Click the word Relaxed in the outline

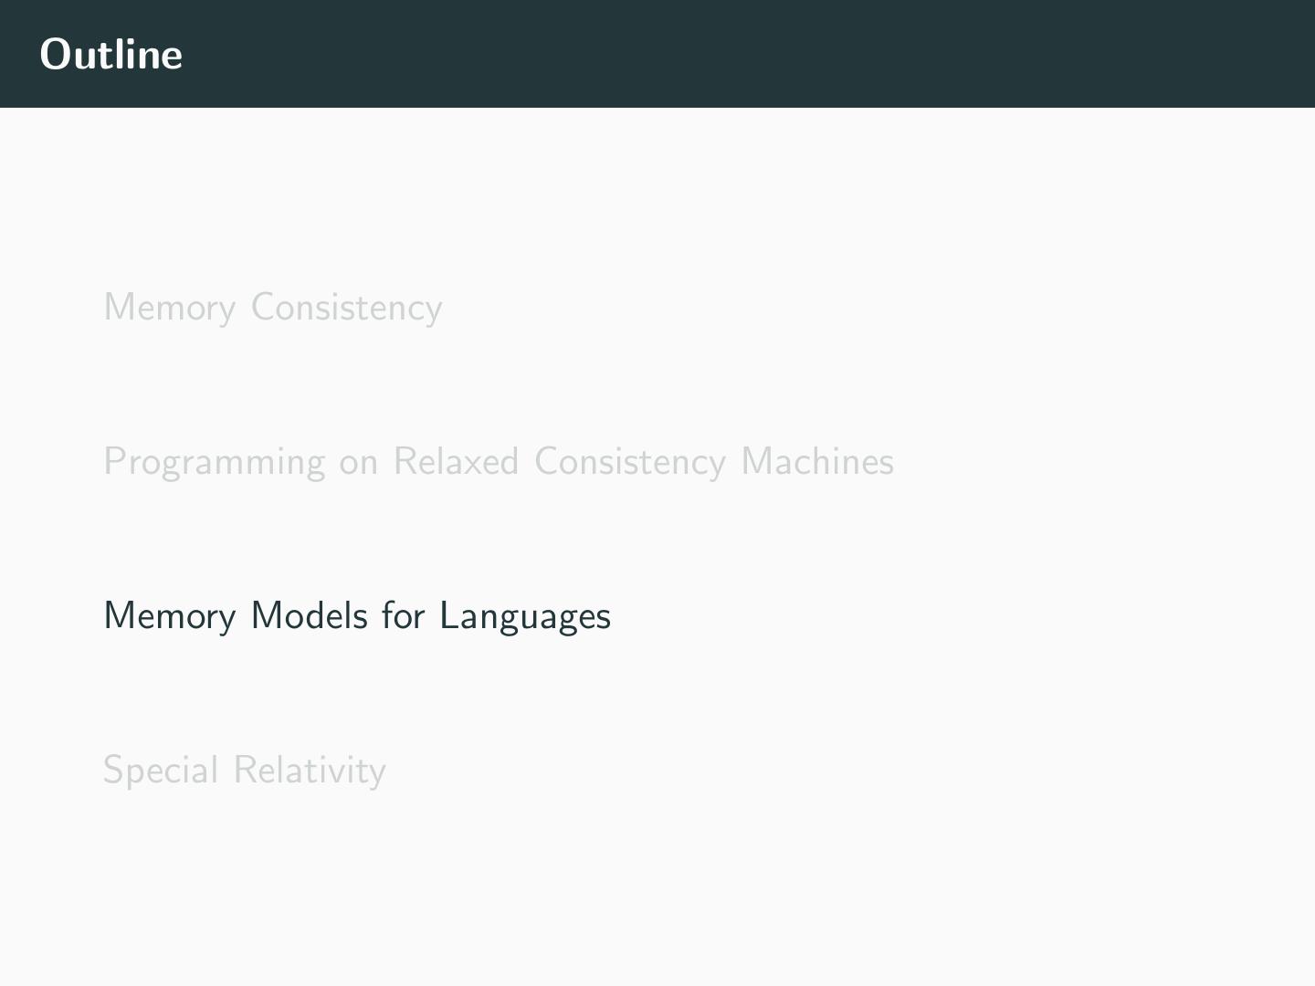click(x=456, y=462)
